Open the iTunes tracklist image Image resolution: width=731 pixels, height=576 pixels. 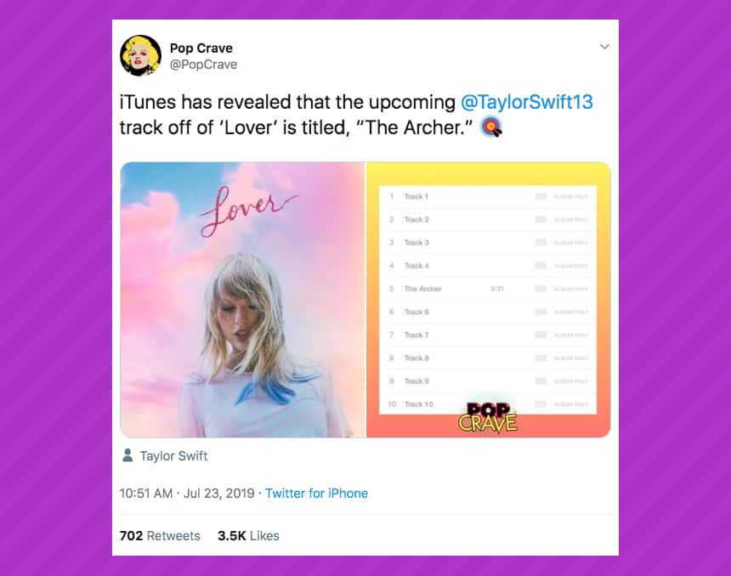[x=488, y=300]
